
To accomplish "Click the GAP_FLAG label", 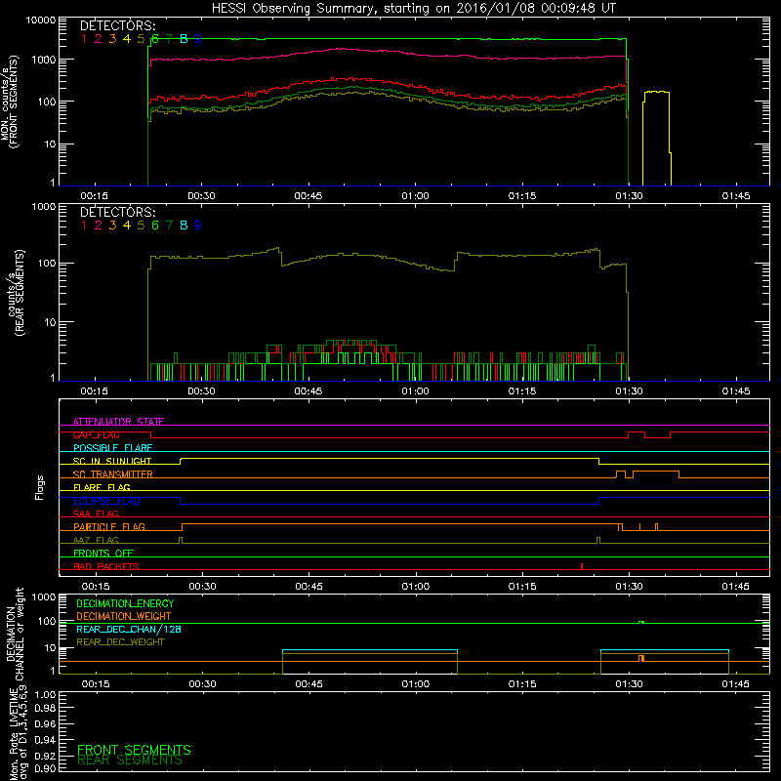I will point(96,434).
